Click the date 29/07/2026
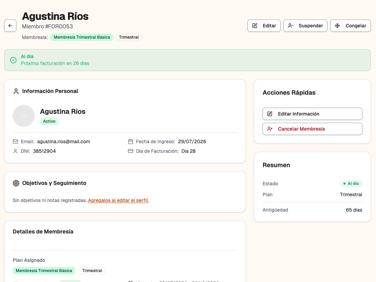This screenshot has height=282, width=376. (x=192, y=142)
